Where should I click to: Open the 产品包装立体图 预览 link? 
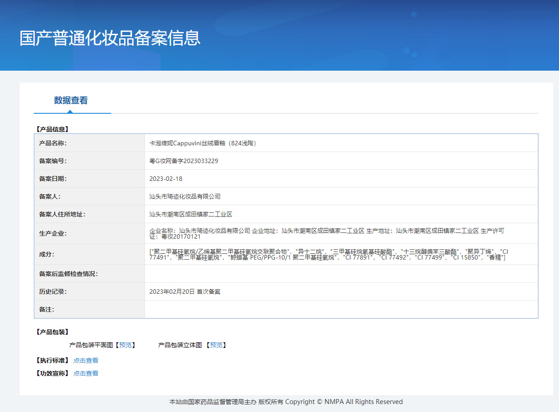[x=216, y=345]
